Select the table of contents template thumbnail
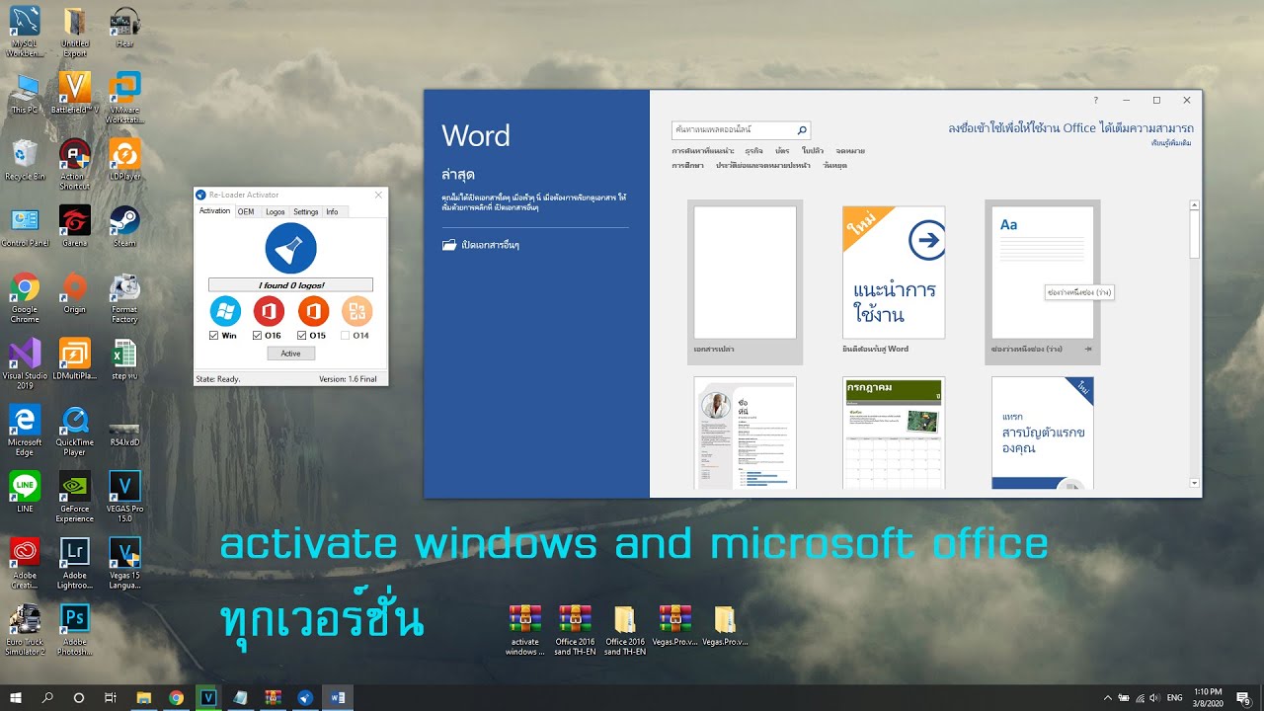The width and height of the screenshot is (1264, 711). (x=1043, y=433)
